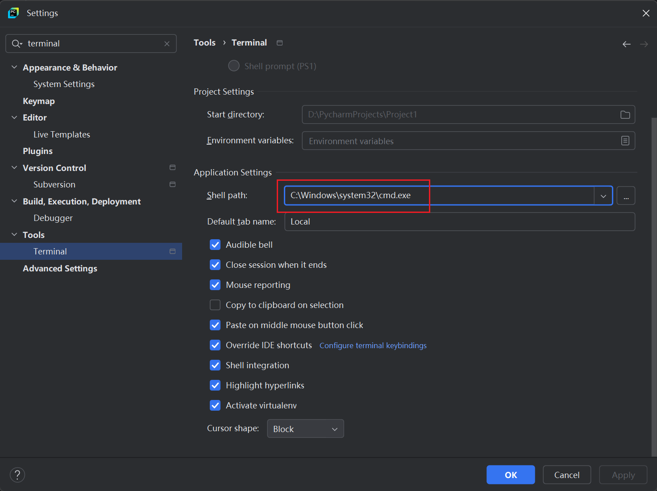The height and width of the screenshot is (491, 657).
Task: Click project icon on Terminal tree row
Action: click(x=173, y=251)
